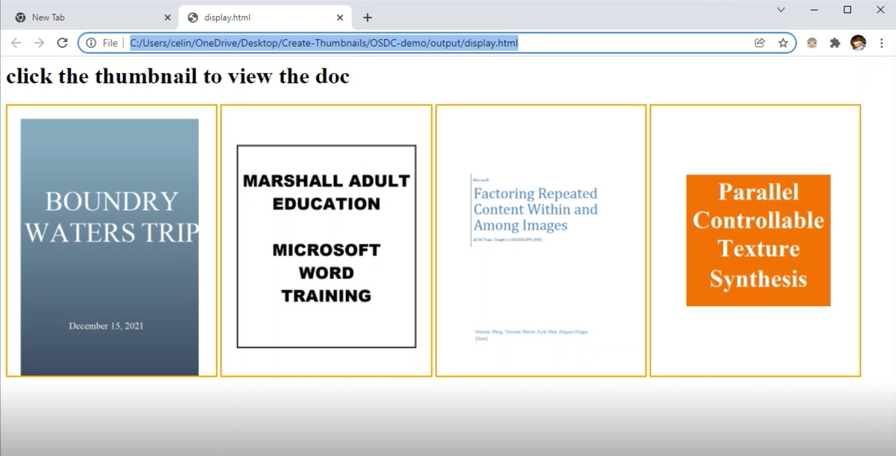Screen dimensions: 896x456
Task: Open the Share this page icon
Action: coord(760,43)
